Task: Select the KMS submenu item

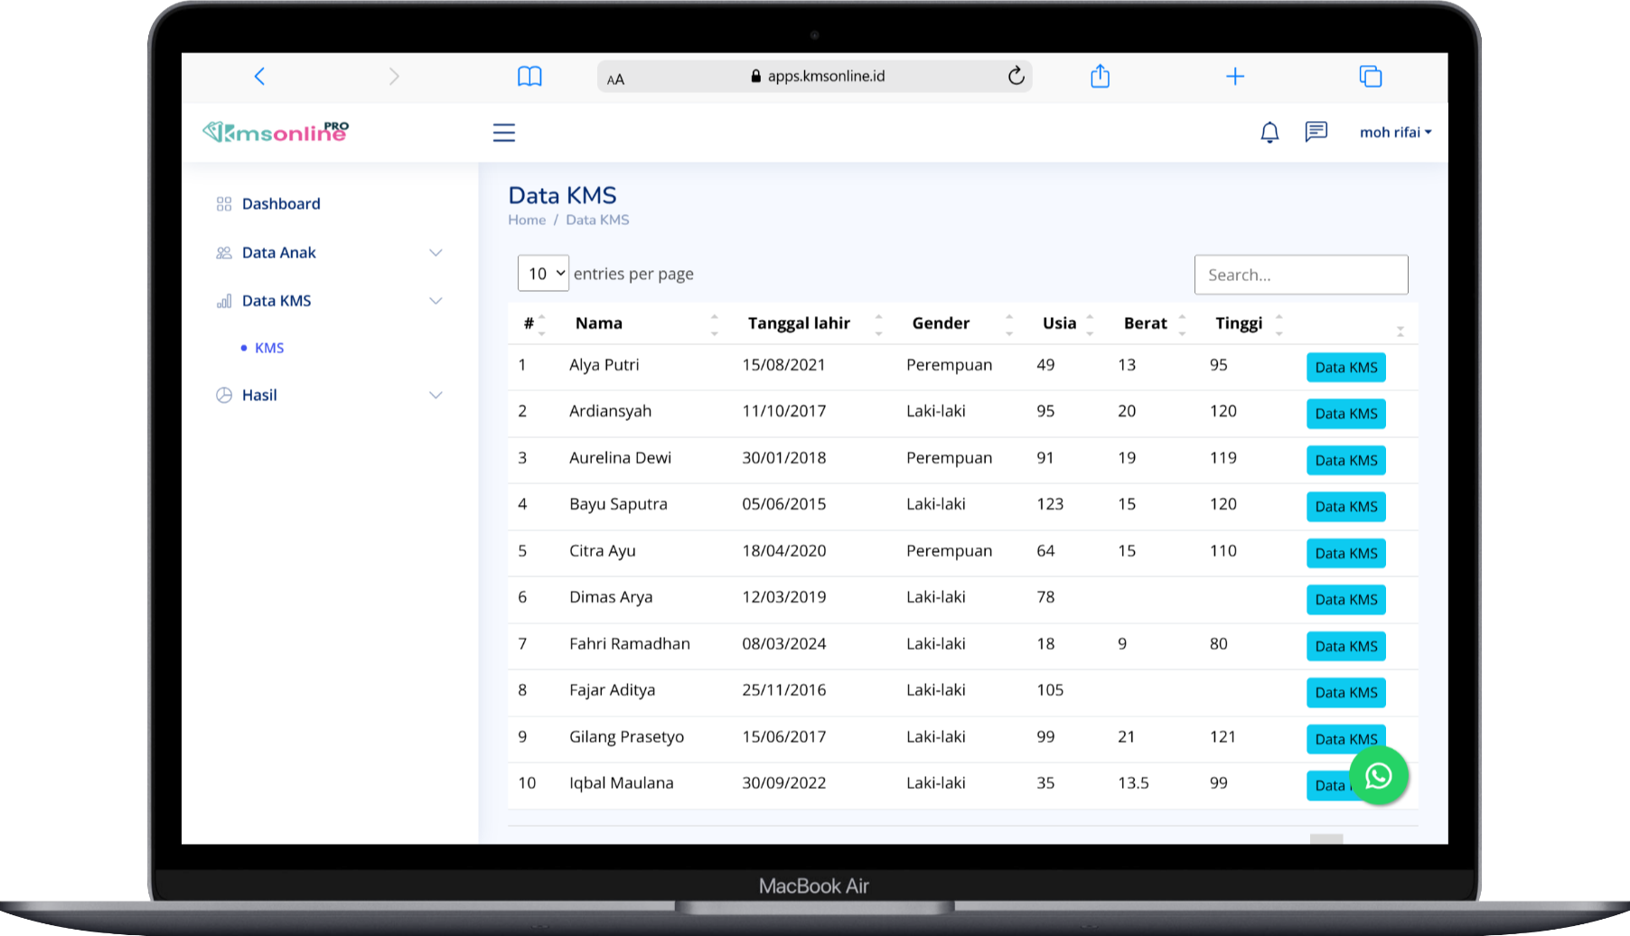Action: [x=269, y=348]
